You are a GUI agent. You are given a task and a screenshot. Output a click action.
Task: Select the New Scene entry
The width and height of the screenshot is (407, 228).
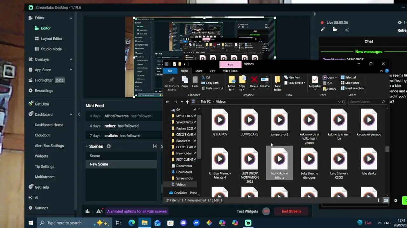click(121, 164)
